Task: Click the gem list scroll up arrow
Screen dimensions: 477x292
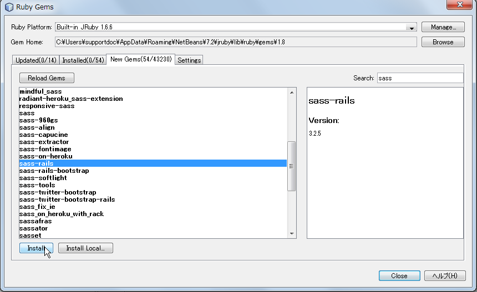Action: pyautogui.click(x=292, y=93)
